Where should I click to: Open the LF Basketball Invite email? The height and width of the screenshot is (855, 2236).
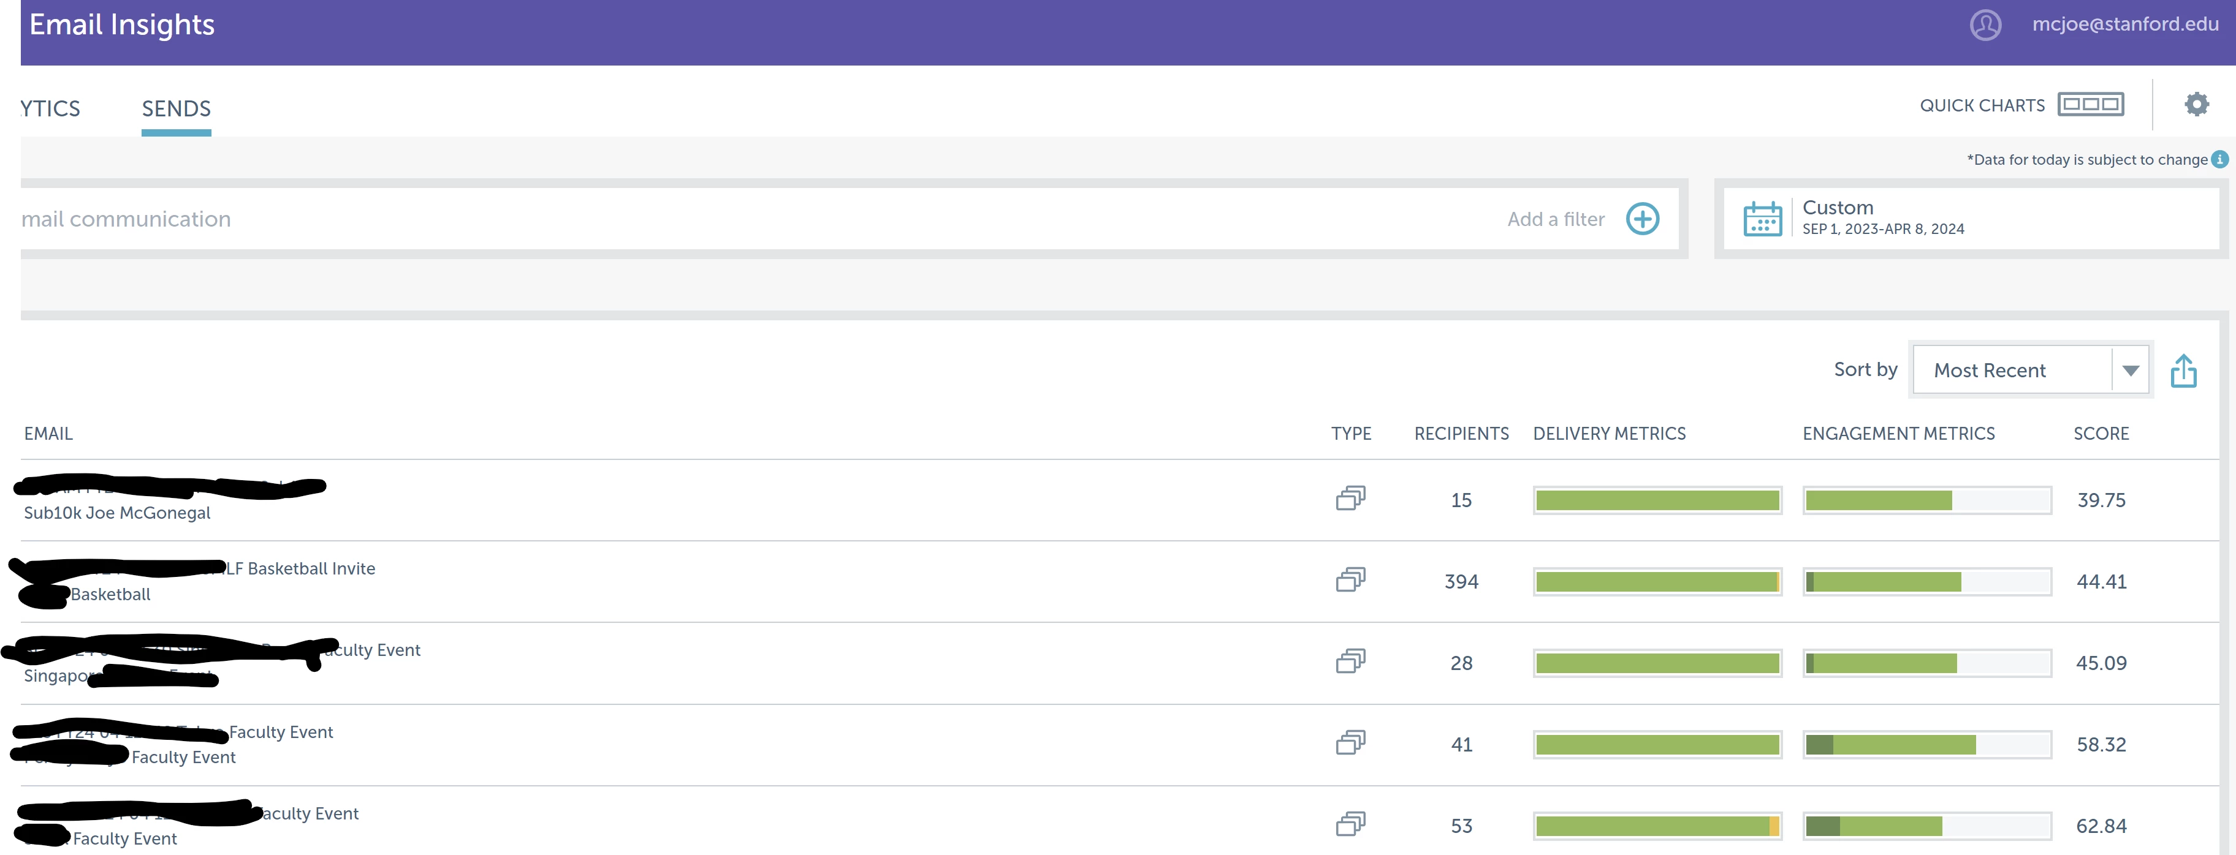coord(300,569)
